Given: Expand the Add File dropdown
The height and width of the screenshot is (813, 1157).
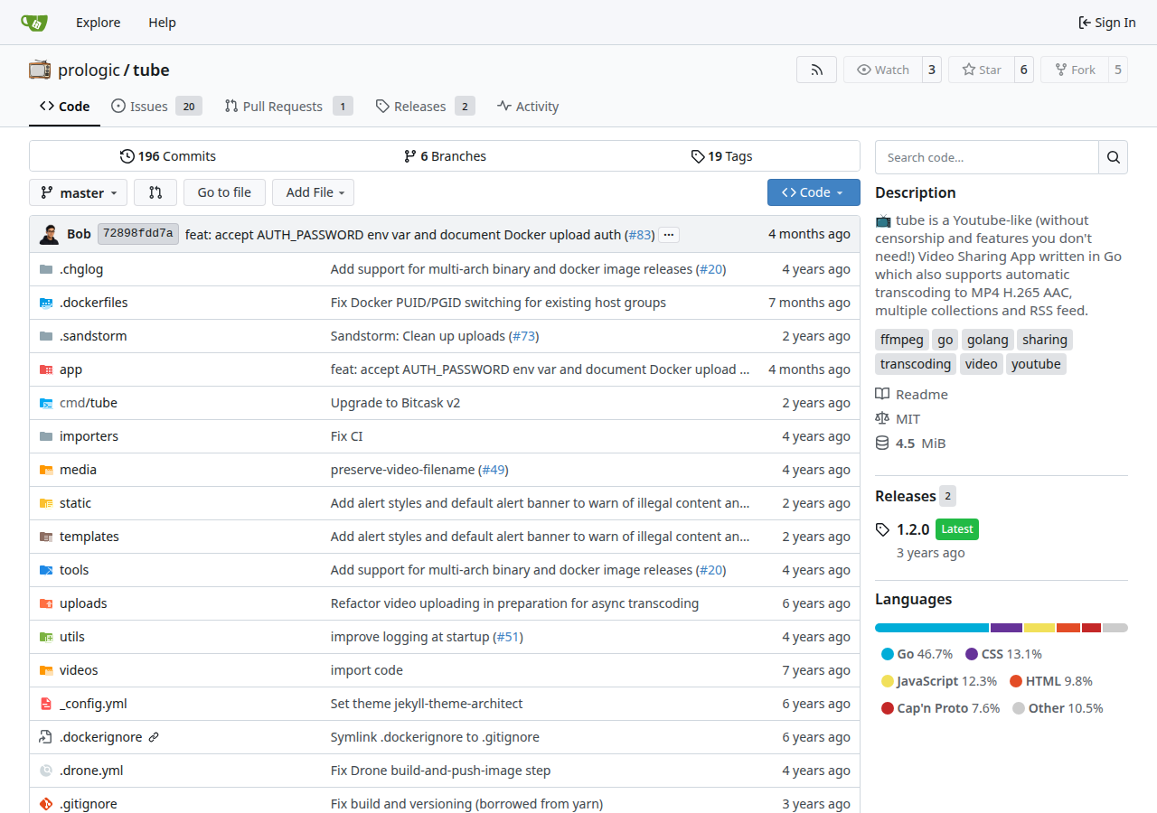Looking at the screenshot, I should 313,192.
